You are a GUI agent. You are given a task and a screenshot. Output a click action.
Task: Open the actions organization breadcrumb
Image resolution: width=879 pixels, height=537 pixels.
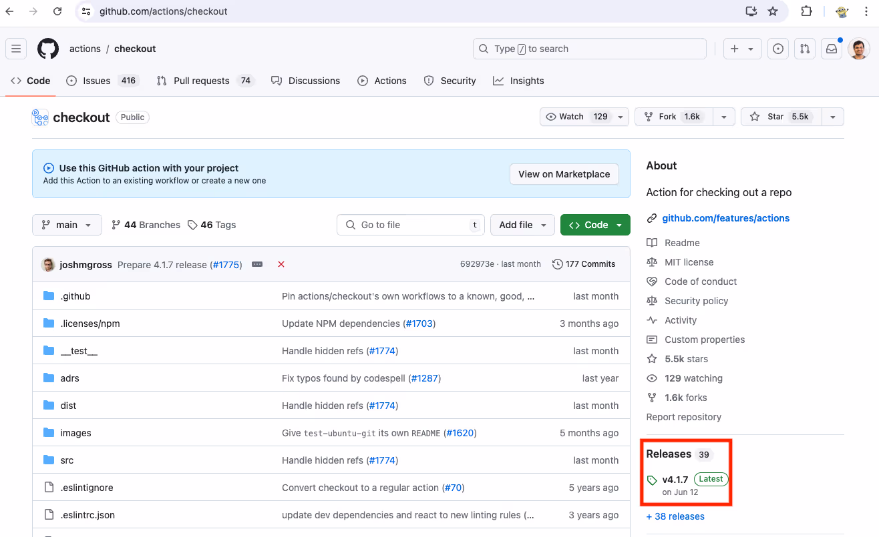tap(85, 49)
